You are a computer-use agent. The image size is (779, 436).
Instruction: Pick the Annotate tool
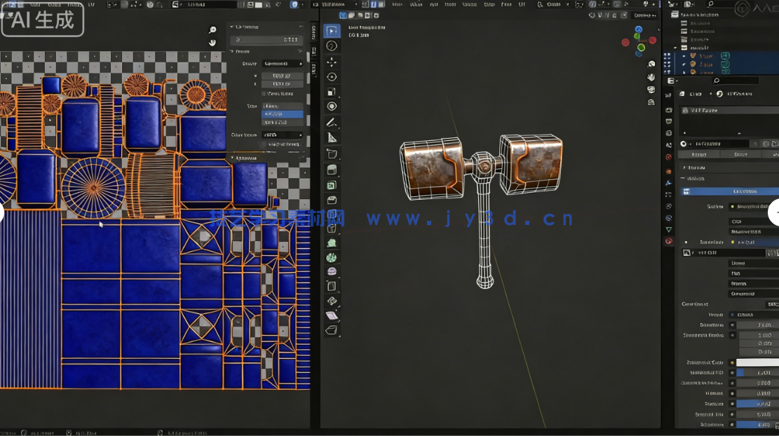(x=333, y=120)
